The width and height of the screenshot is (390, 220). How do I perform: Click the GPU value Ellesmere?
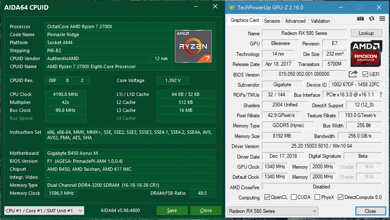pos(280,43)
